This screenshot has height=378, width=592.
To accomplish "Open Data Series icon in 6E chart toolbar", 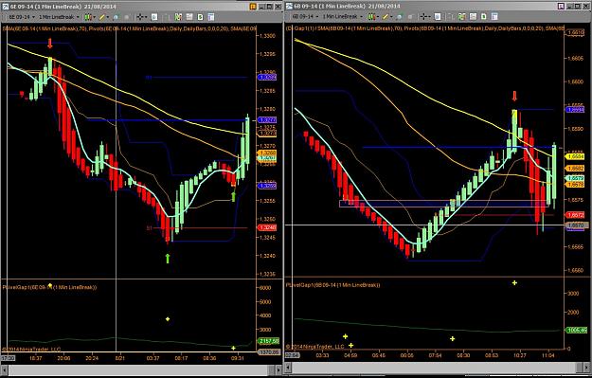I will click(189, 17).
